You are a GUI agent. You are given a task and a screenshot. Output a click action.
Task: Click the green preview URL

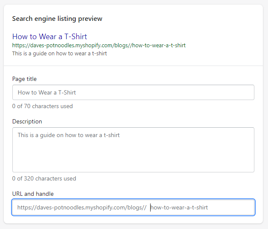99,45
